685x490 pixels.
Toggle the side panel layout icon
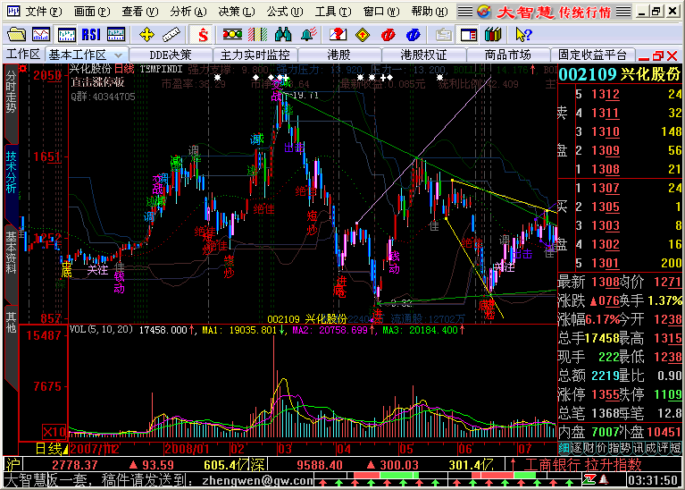pyautogui.click(x=468, y=34)
